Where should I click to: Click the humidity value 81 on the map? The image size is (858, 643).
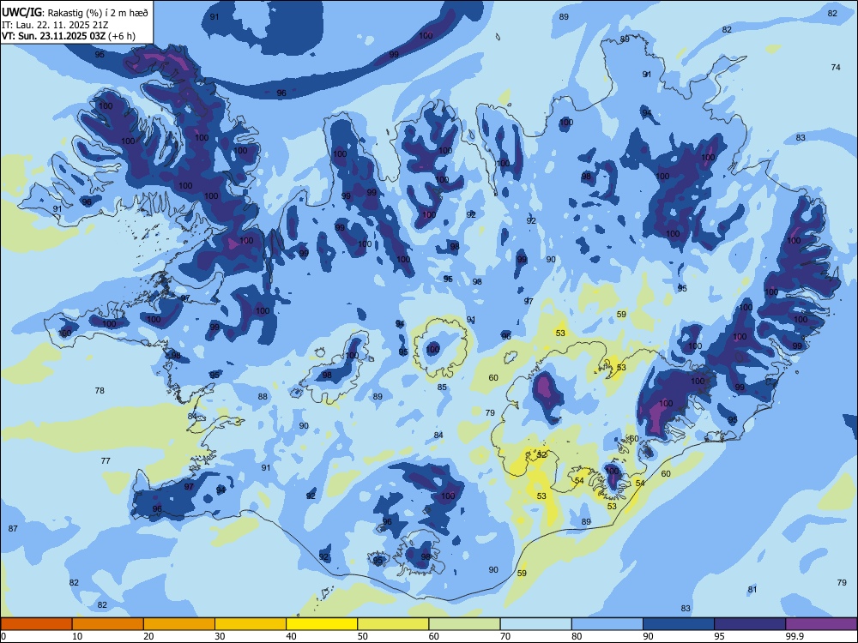[752, 590]
